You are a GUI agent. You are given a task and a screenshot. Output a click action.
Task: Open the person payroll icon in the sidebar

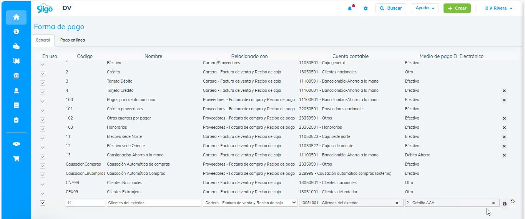pyautogui.click(x=16, y=91)
